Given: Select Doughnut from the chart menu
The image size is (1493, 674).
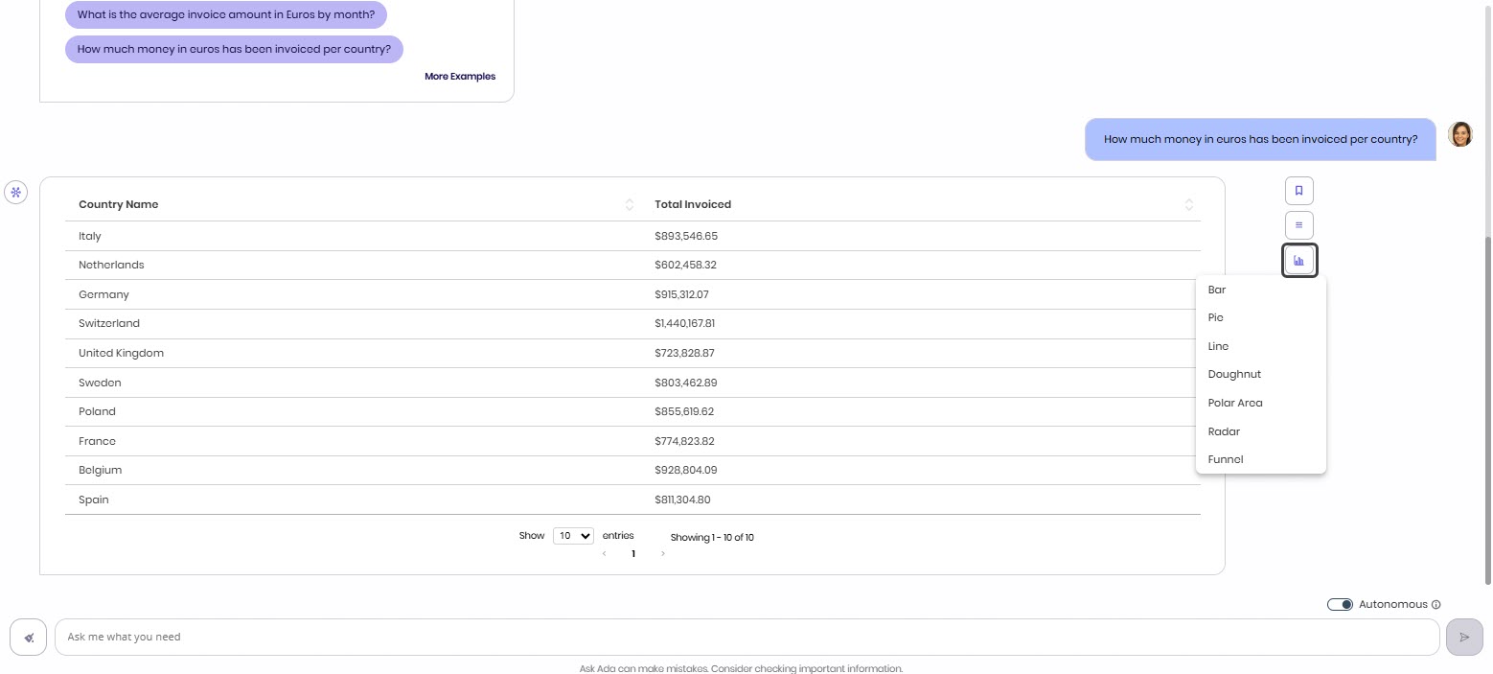Looking at the screenshot, I should (1234, 374).
